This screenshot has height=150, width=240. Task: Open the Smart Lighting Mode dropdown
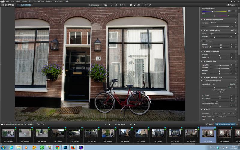223,34
